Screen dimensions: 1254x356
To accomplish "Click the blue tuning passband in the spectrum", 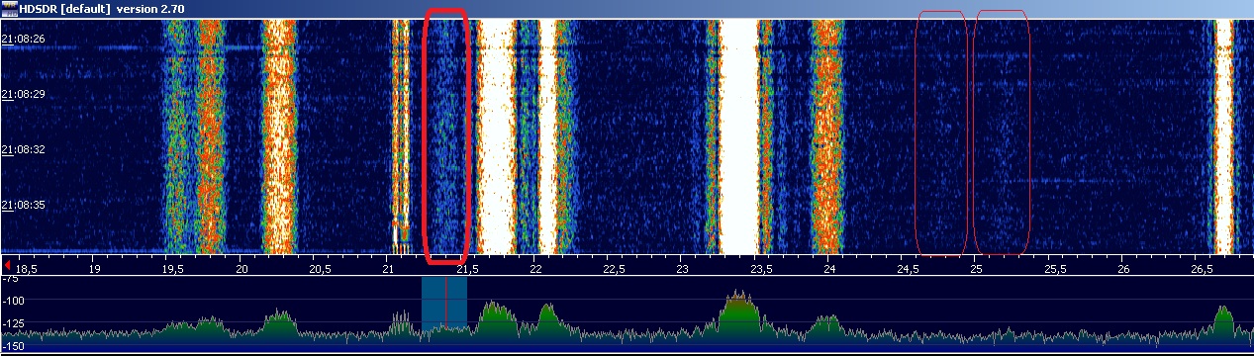I will pos(443,311).
